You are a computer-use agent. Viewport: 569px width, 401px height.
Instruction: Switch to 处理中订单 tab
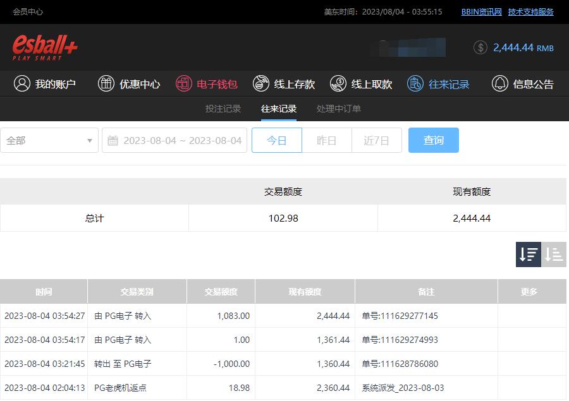tap(339, 109)
